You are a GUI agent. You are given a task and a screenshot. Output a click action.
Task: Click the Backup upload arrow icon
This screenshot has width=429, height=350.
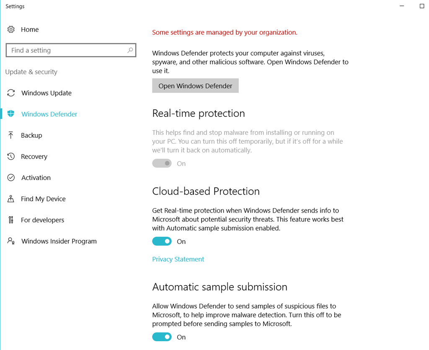tap(10, 135)
